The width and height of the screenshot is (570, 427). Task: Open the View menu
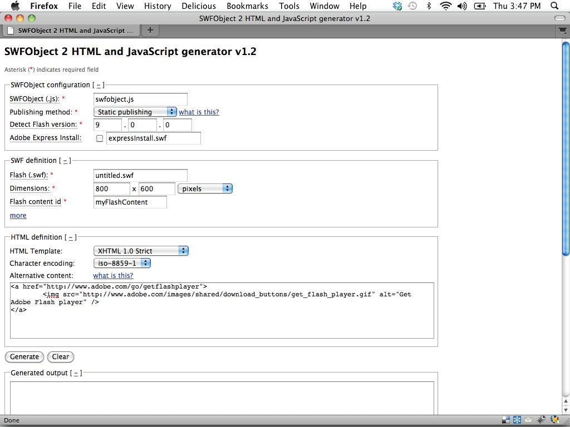(125, 6)
